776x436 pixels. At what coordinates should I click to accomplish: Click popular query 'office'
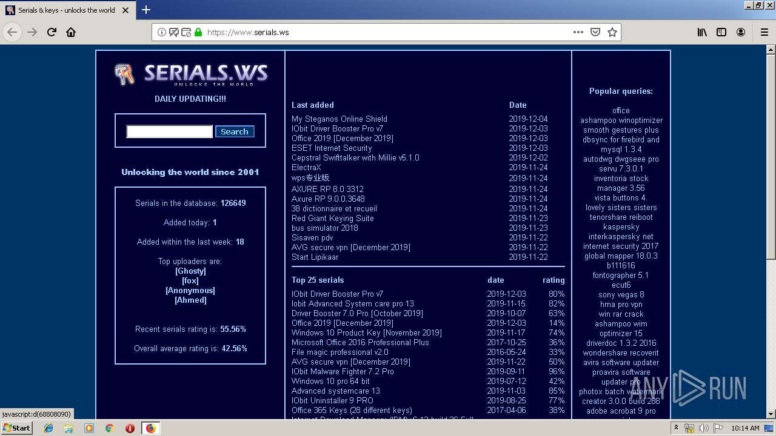pyautogui.click(x=621, y=110)
